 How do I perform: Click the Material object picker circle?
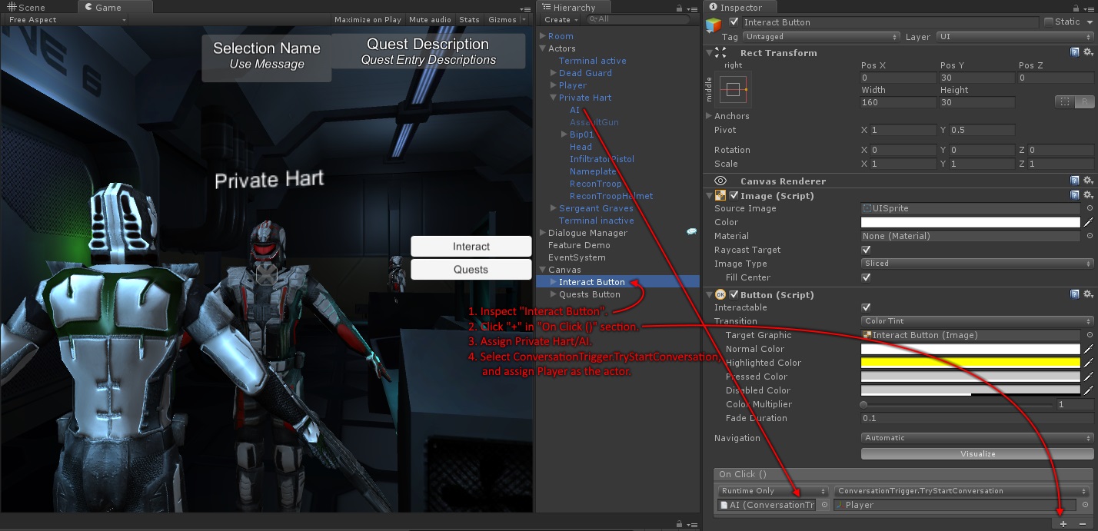[x=1091, y=236]
